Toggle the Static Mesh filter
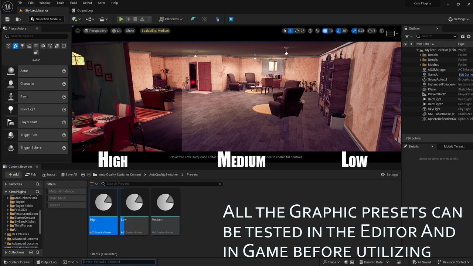 [66, 198]
